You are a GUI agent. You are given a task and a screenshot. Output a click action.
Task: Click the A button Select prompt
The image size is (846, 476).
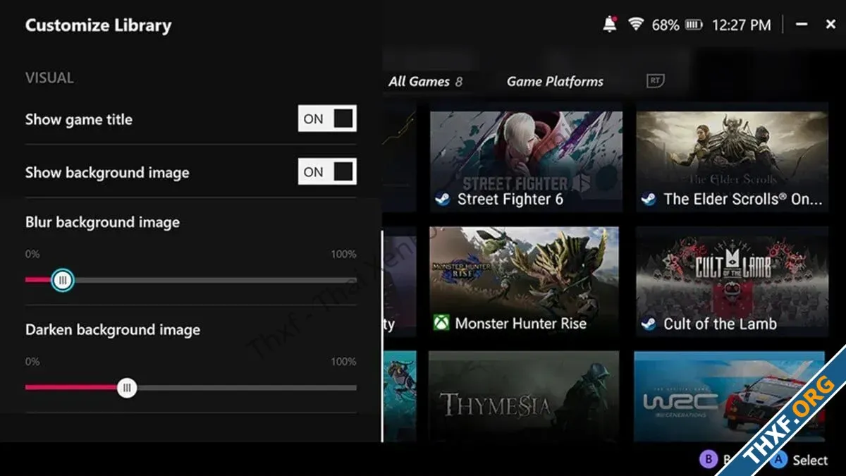pyautogui.click(x=799, y=460)
